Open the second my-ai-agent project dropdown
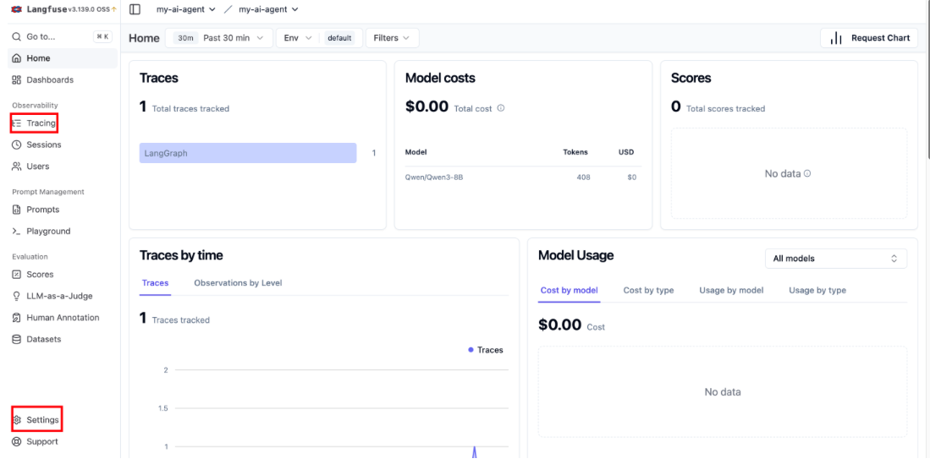930x475 pixels. pyautogui.click(x=268, y=9)
